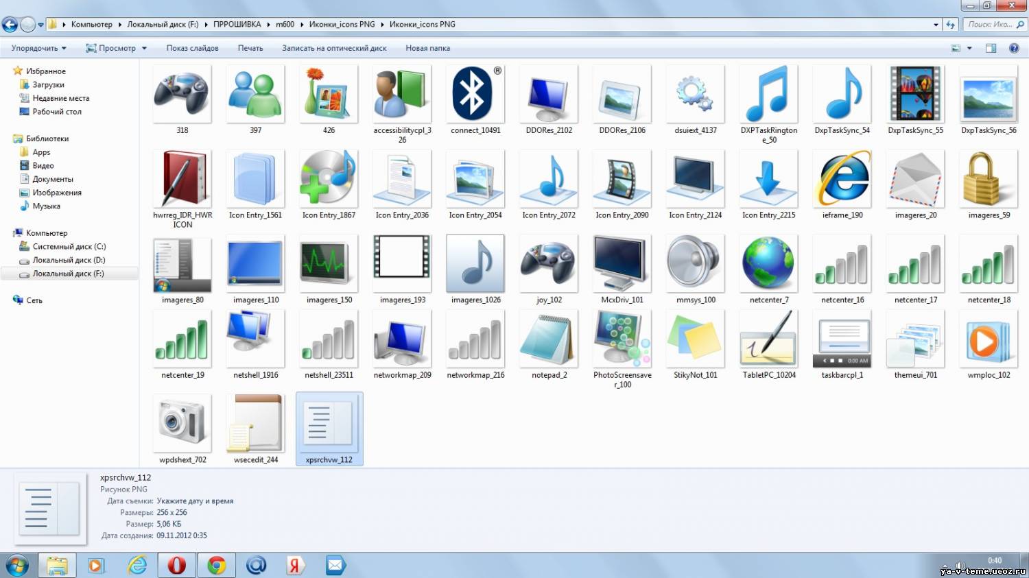Open Yandex from the taskbar
Screen dimensions: 1029x578
tap(295, 565)
